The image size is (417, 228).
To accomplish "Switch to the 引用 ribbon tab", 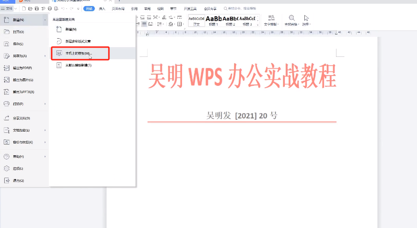I will [x=135, y=8].
